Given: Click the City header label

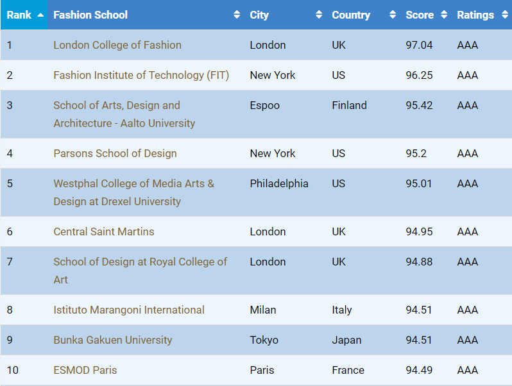Looking at the screenshot, I should click(x=259, y=15).
